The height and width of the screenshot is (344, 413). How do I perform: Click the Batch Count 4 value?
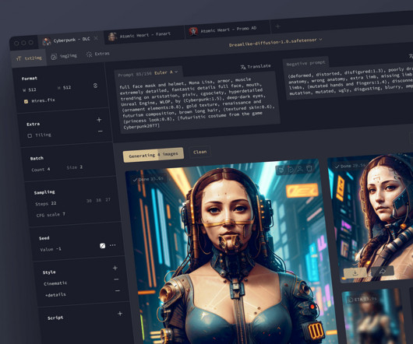click(x=41, y=170)
